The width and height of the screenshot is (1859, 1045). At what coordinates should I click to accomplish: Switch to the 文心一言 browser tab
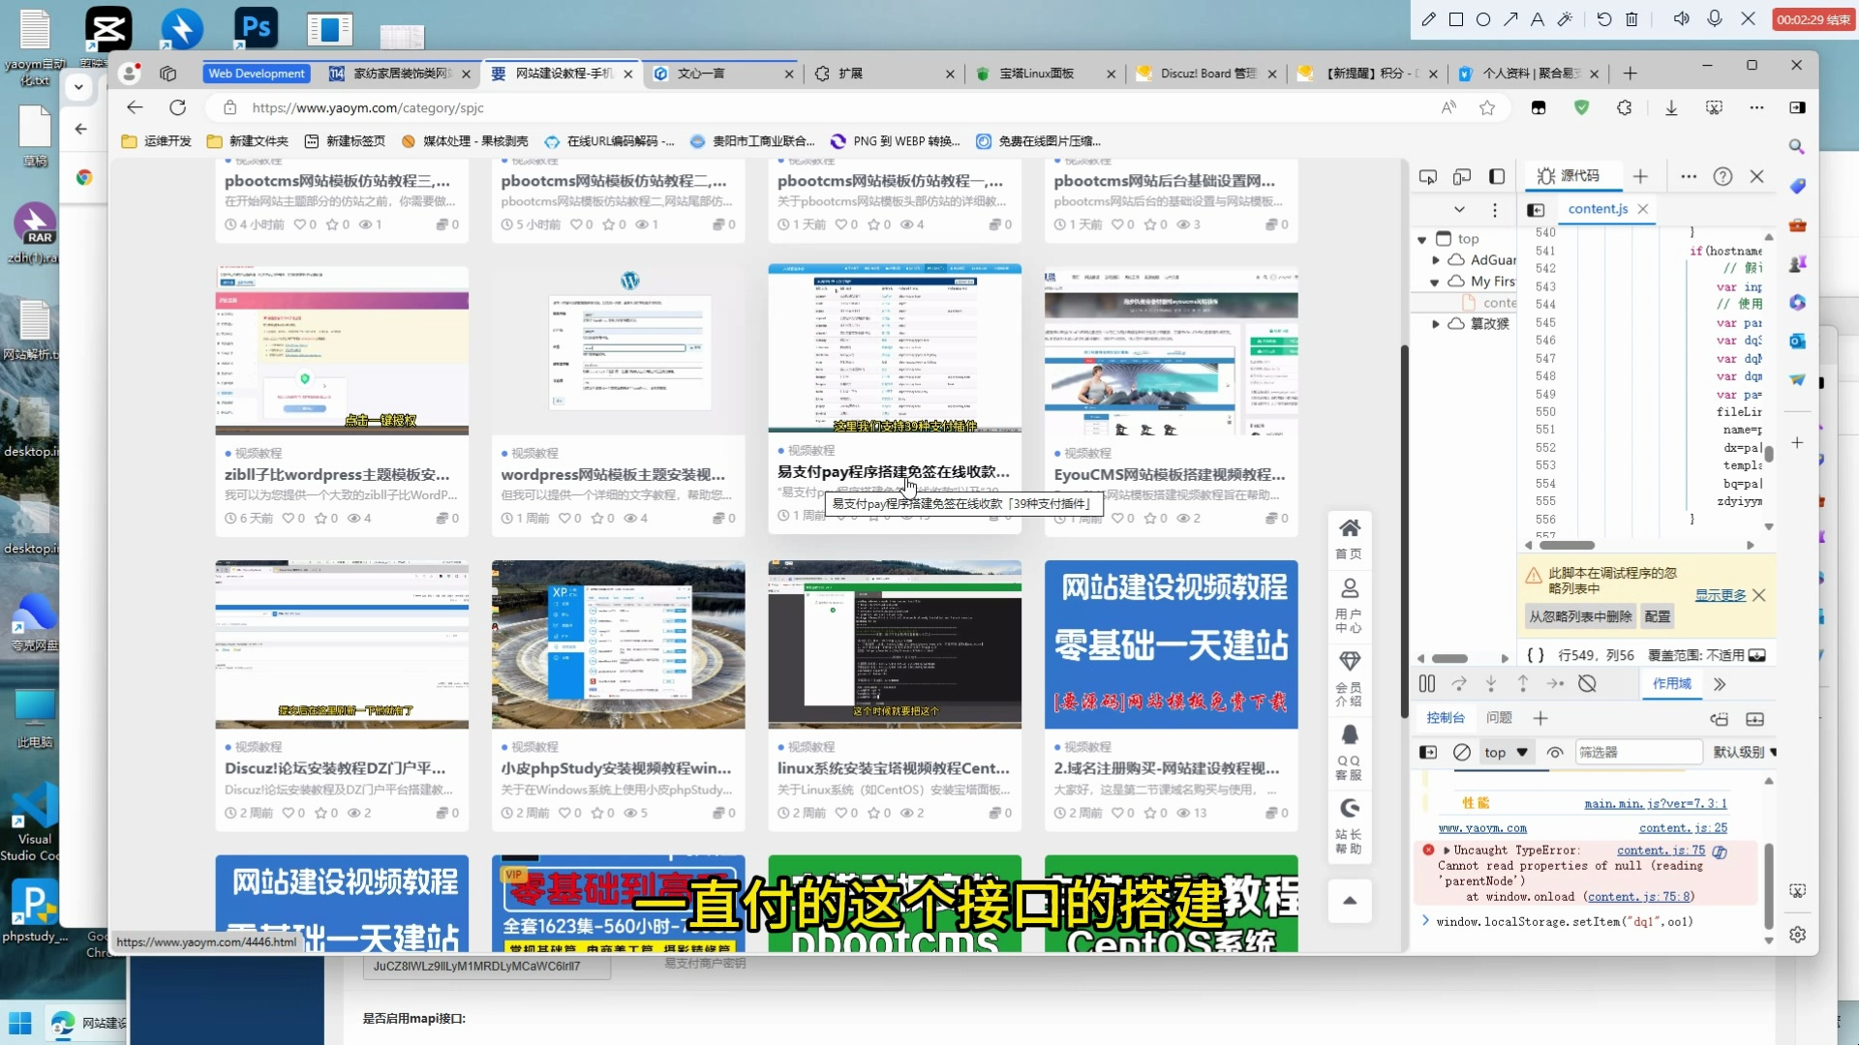click(722, 74)
